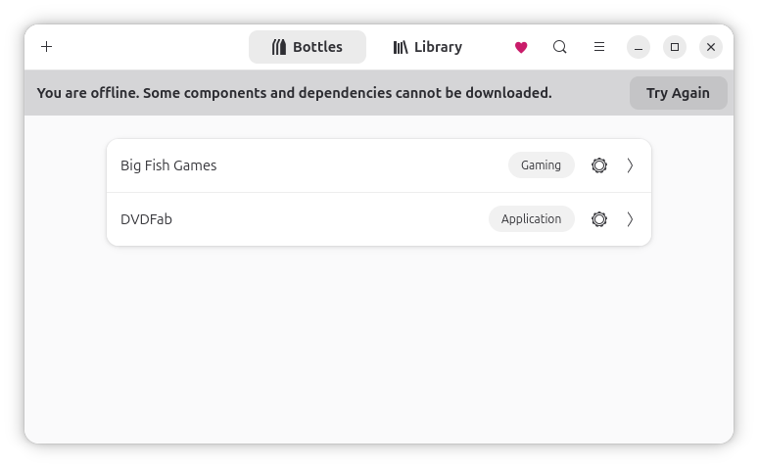
Task: Select the Gaming tag label
Action: click(541, 165)
